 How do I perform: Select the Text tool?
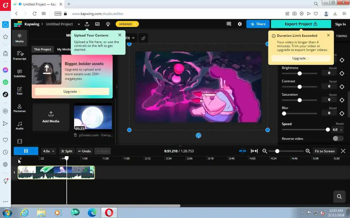(19, 90)
